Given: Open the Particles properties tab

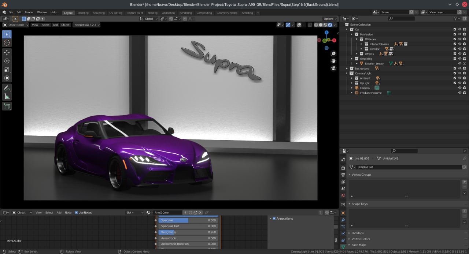Looking at the screenshot, I should point(343,227).
